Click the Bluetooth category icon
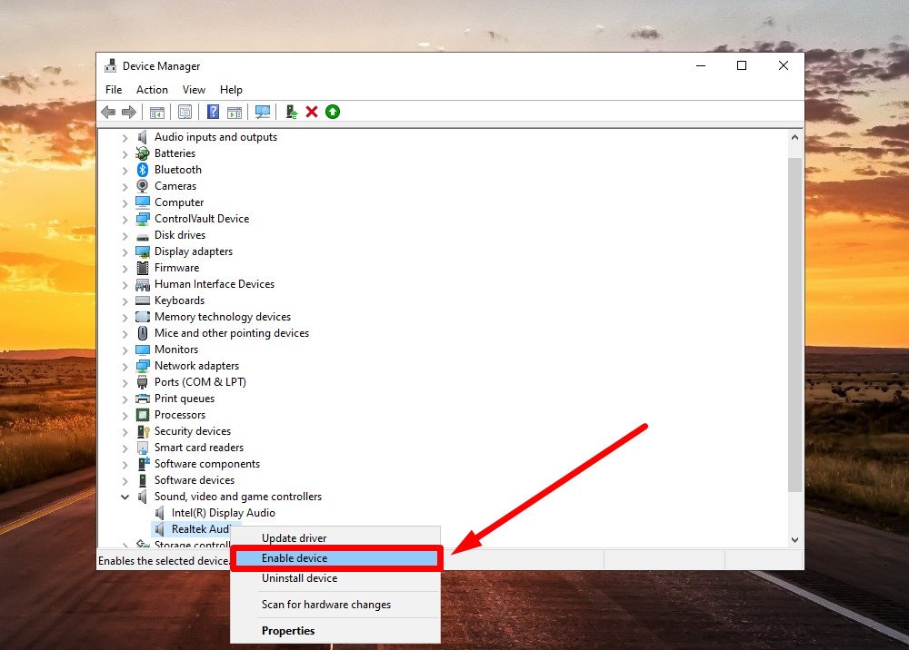The height and width of the screenshot is (650, 909). pyautogui.click(x=143, y=170)
